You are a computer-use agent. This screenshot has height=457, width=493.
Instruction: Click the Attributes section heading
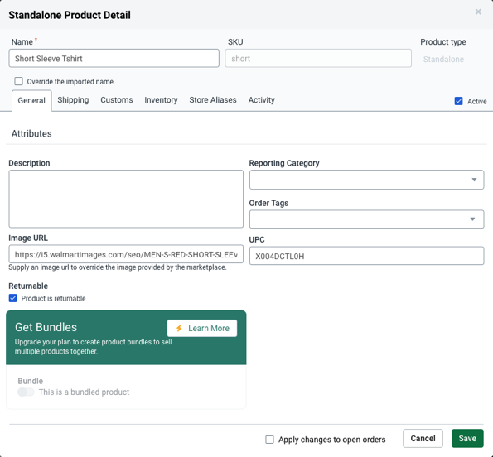click(31, 133)
